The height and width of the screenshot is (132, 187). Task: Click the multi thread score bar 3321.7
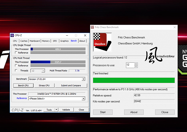coord(58,62)
